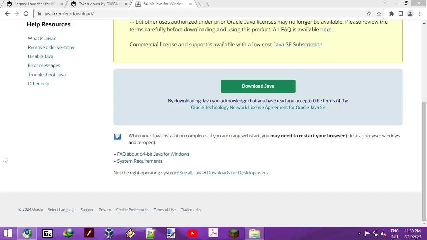Click the Select Language footer link
Image resolution: width=427 pixels, height=240 pixels.
[61, 210]
